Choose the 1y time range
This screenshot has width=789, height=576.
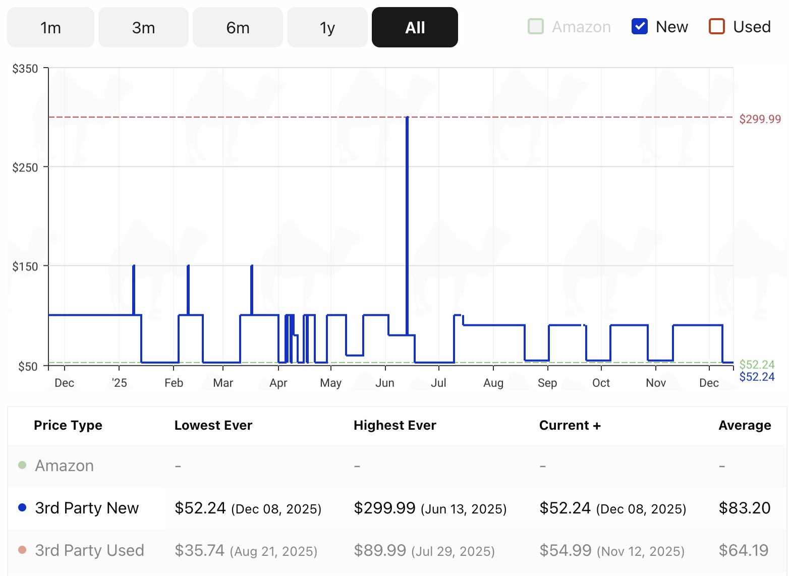pyautogui.click(x=327, y=27)
